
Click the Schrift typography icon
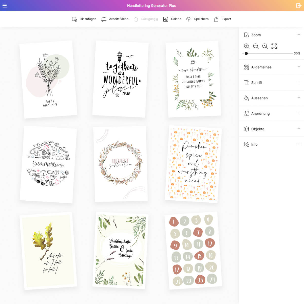tap(246, 83)
